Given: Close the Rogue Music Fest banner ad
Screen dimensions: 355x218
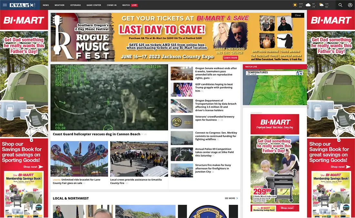Looking at the screenshot, I should 298,15.
